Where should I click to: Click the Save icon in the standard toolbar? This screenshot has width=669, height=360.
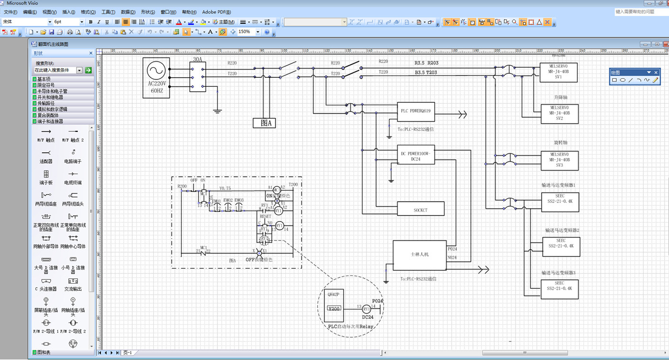pyautogui.click(x=51, y=32)
